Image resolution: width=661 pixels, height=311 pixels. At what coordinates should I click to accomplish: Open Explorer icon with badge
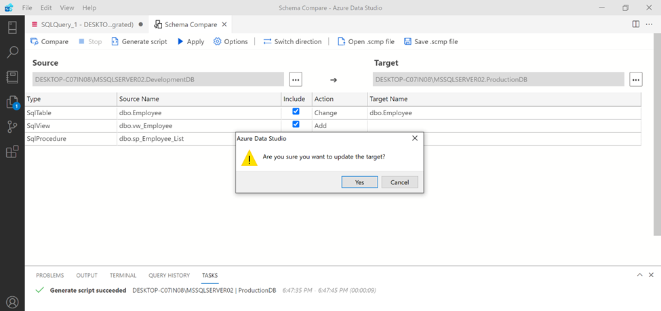pyautogui.click(x=12, y=102)
